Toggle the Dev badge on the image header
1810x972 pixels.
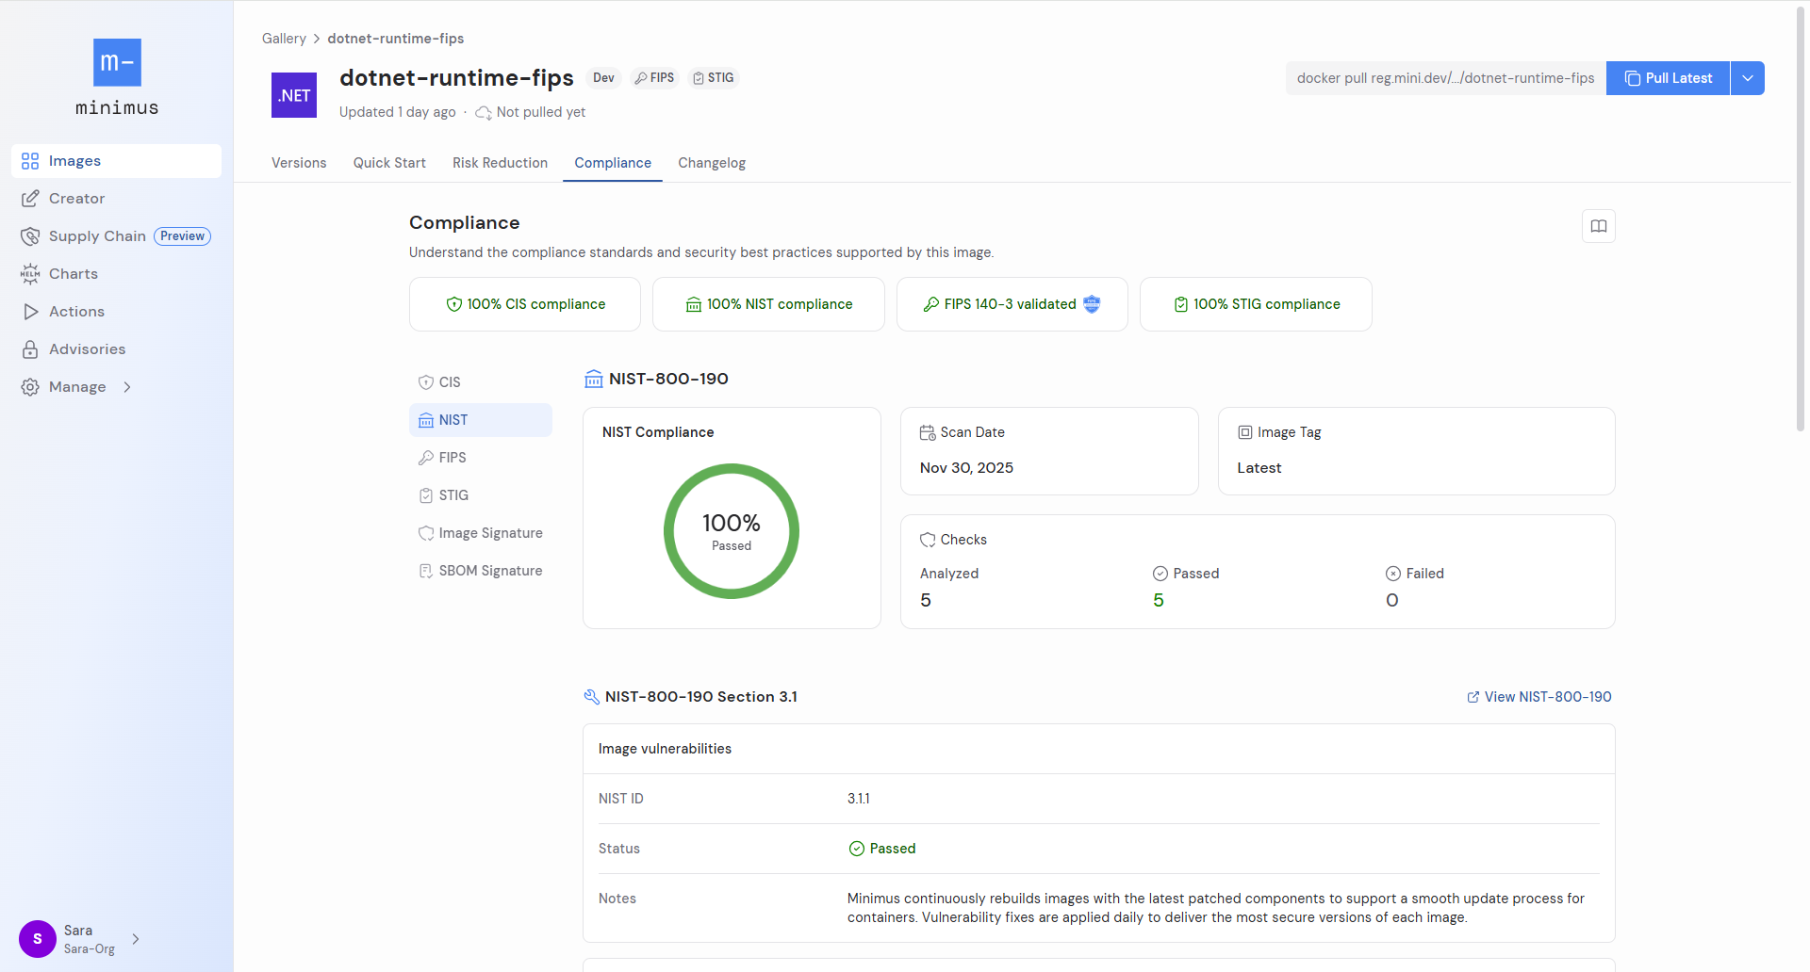click(602, 77)
